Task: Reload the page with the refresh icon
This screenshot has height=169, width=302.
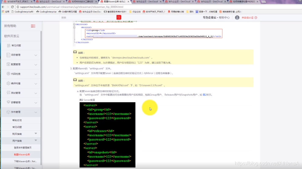Action: pyautogui.click(x=12, y=7)
